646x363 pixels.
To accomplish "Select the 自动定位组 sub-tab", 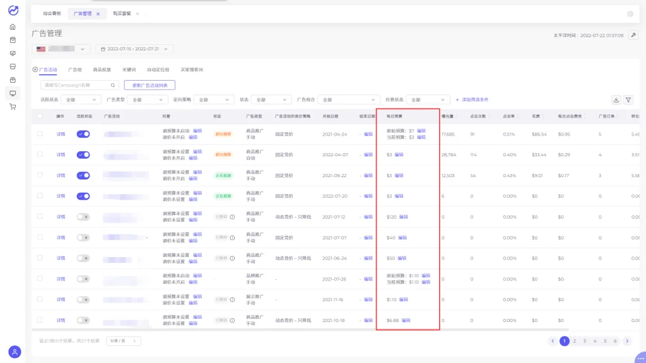I will coord(158,69).
